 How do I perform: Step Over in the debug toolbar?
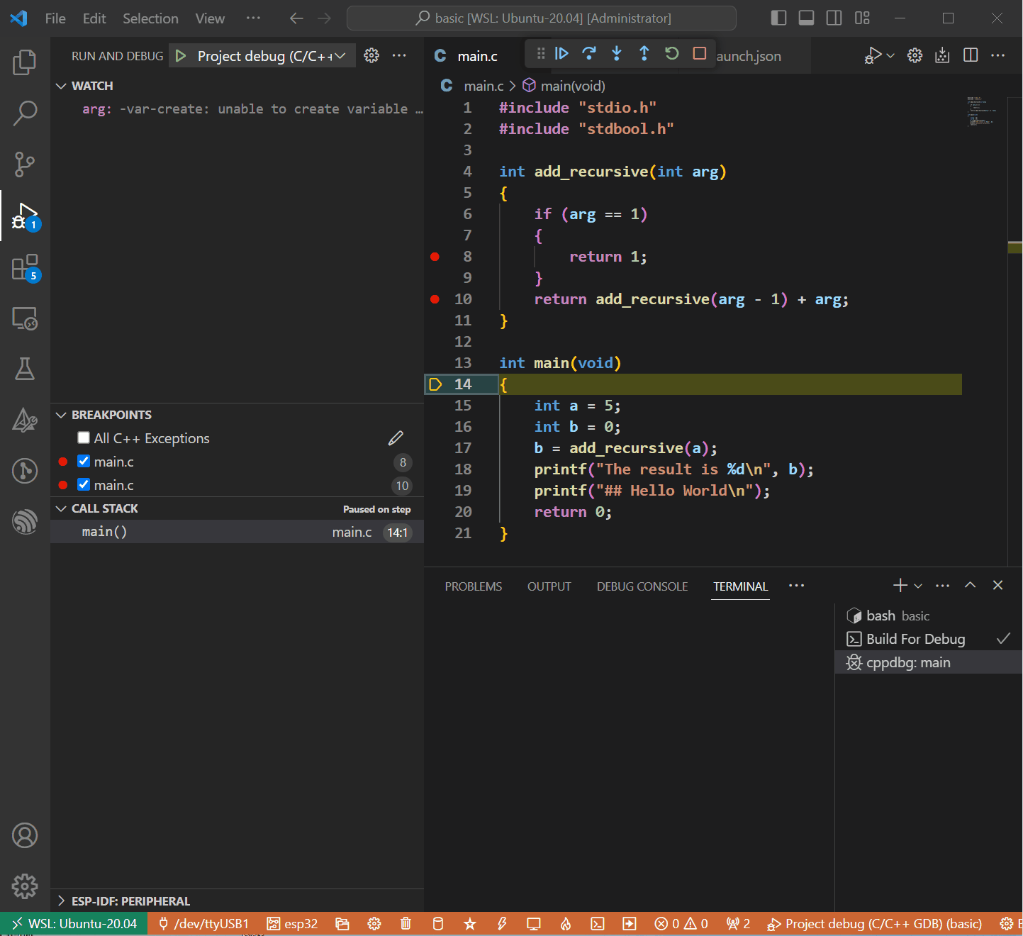(588, 54)
